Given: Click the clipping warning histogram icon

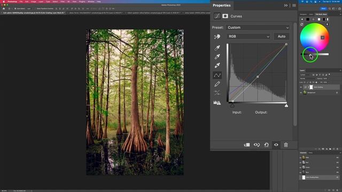Looking at the screenshot, I should pos(217,102).
